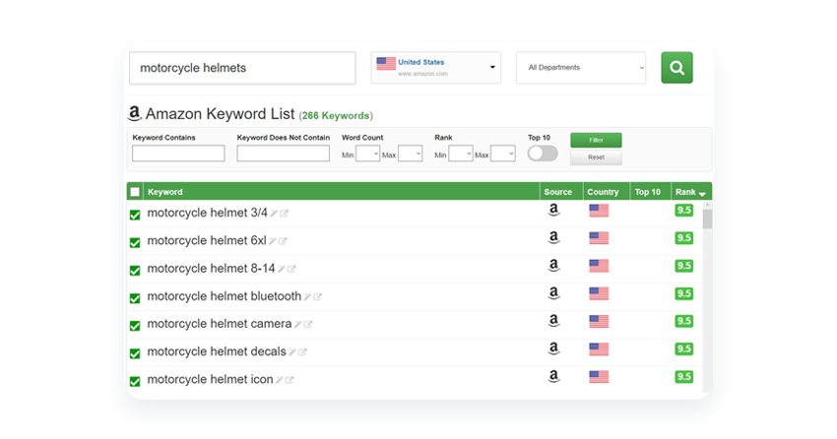Open external link icon for motorcycle helmet 6xl
The height and width of the screenshot is (439, 837).
(x=283, y=241)
